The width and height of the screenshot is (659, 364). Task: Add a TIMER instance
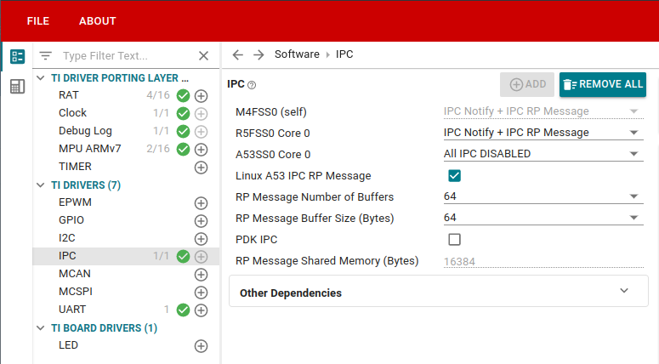[201, 168]
